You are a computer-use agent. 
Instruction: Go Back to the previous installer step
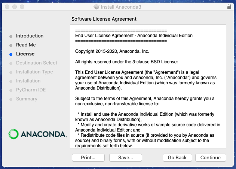(x=177, y=158)
